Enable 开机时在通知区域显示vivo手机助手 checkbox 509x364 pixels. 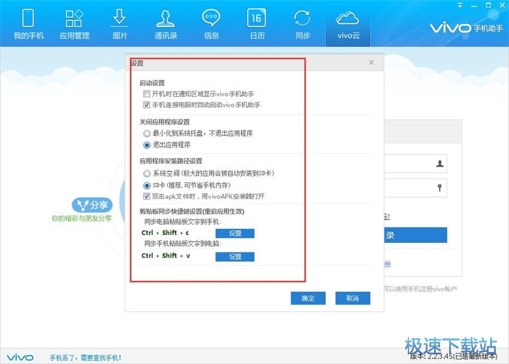point(146,94)
